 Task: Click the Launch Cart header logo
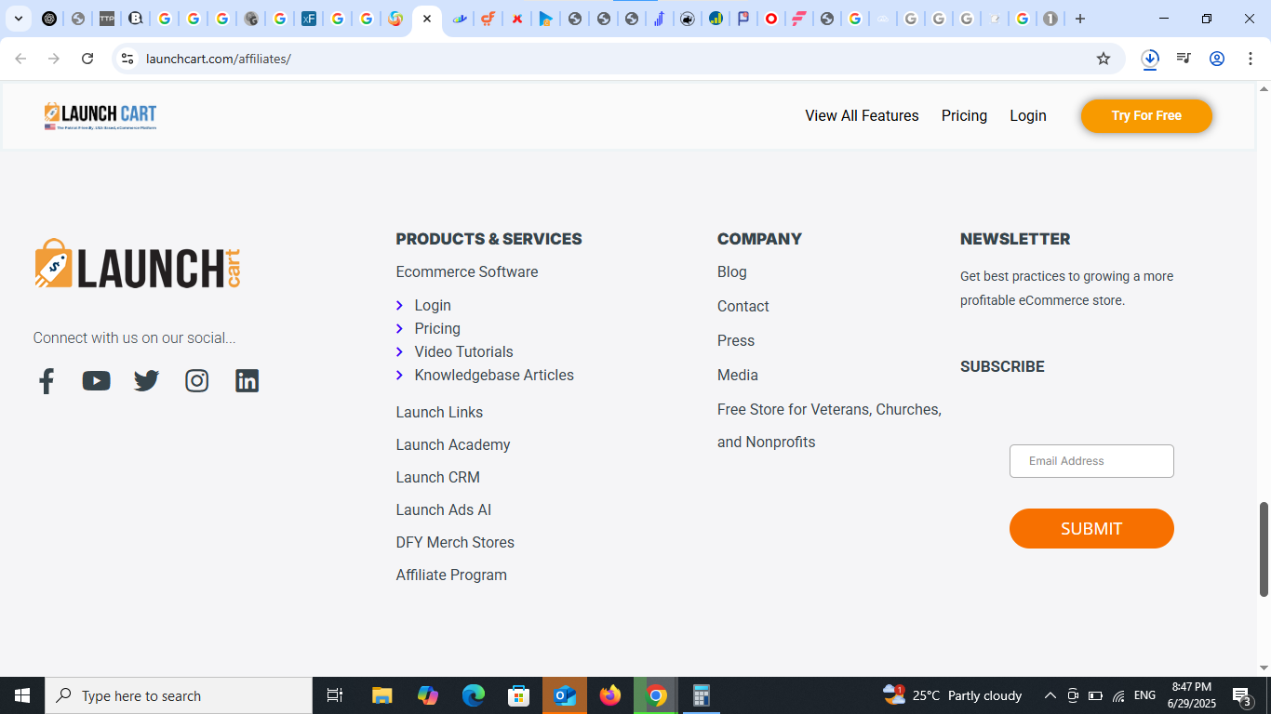coord(100,116)
